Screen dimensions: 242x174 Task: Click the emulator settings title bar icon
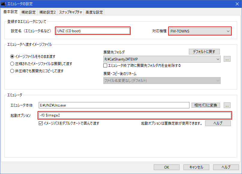point(4,4)
